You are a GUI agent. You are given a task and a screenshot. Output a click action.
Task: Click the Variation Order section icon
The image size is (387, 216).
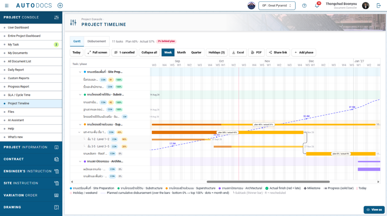click(56, 195)
